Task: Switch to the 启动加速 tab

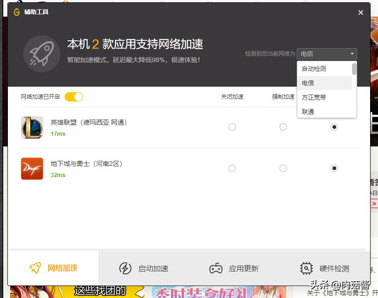Action: tap(144, 268)
